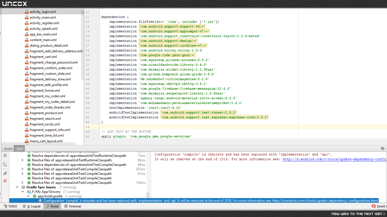Close the build output with red X
Viewport: 387px width, 217px height.
pyautogui.click(x=5, y=181)
